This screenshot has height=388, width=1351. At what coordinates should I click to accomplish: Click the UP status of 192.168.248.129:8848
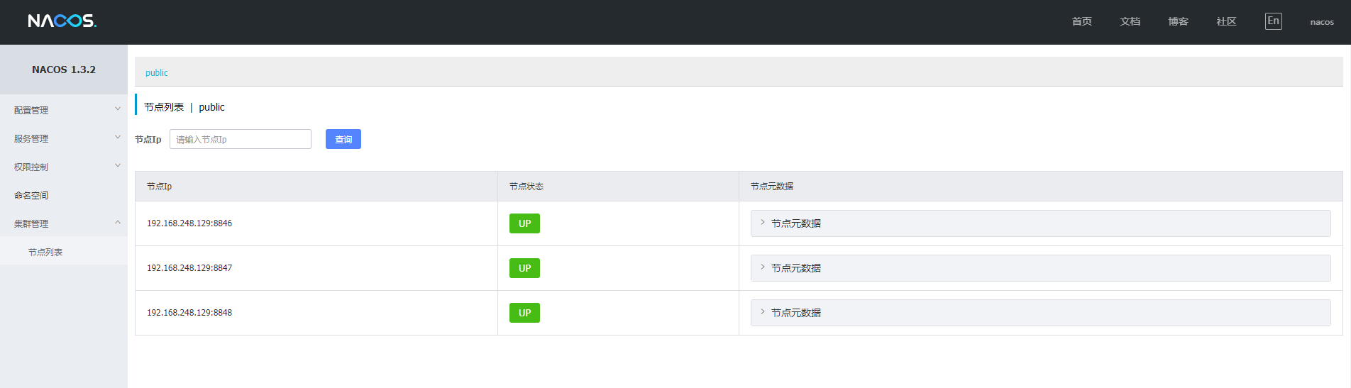[524, 313]
